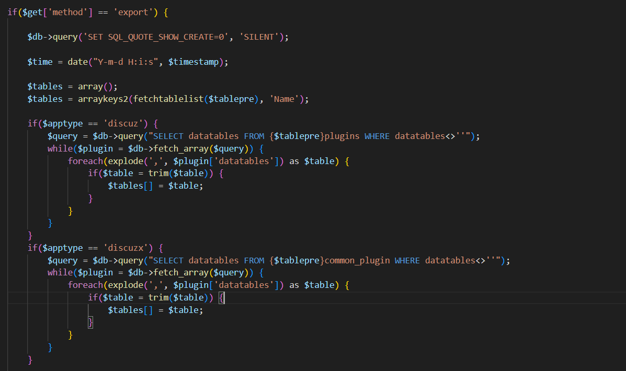The height and width of the screenshot is (371, 626).
Task: Click the "Y-m-d H:i:s" format string
Action: (126, 62)
